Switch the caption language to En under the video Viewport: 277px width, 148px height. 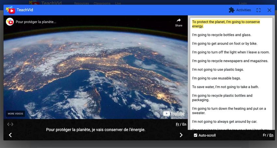184,124
